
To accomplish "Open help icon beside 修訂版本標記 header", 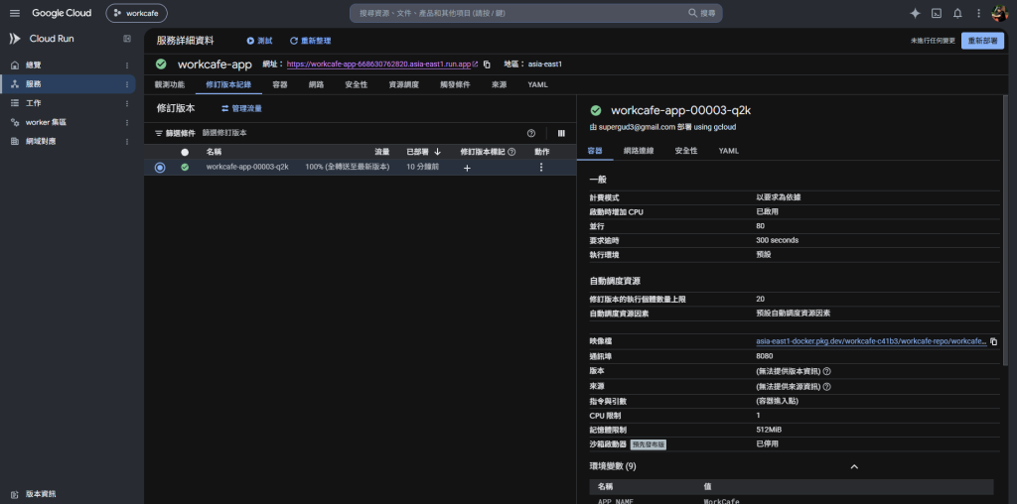I will 511,152.
